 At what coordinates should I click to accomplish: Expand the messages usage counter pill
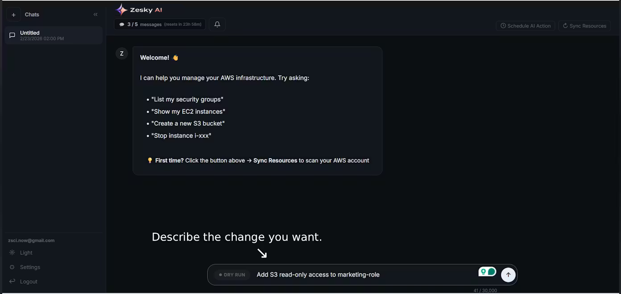160,24
